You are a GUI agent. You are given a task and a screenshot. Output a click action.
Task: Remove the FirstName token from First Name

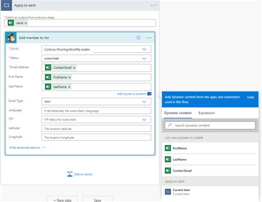70,78
